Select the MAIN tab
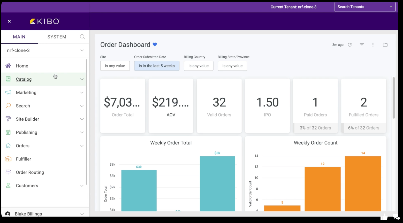The height and width of the screenshot is (223, 403). 19,37
